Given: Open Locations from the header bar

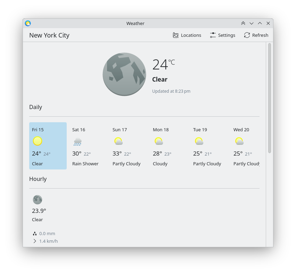Looking at the screenshot, I should pyautogui.click(x=187, y=35).
